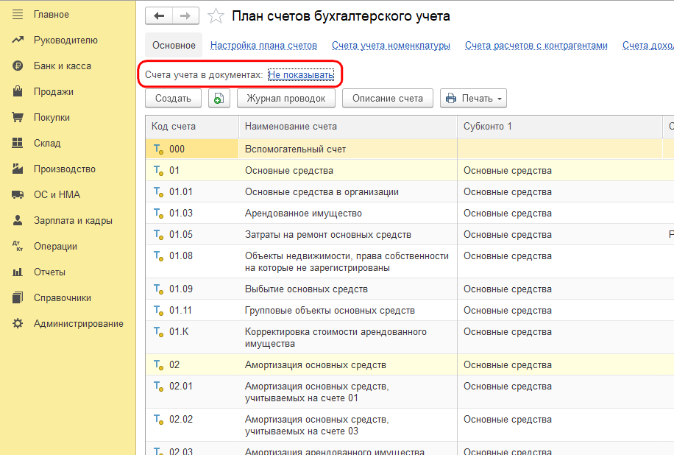
Task: Click the Склад grid icon
Action: [x=18, y=143]
